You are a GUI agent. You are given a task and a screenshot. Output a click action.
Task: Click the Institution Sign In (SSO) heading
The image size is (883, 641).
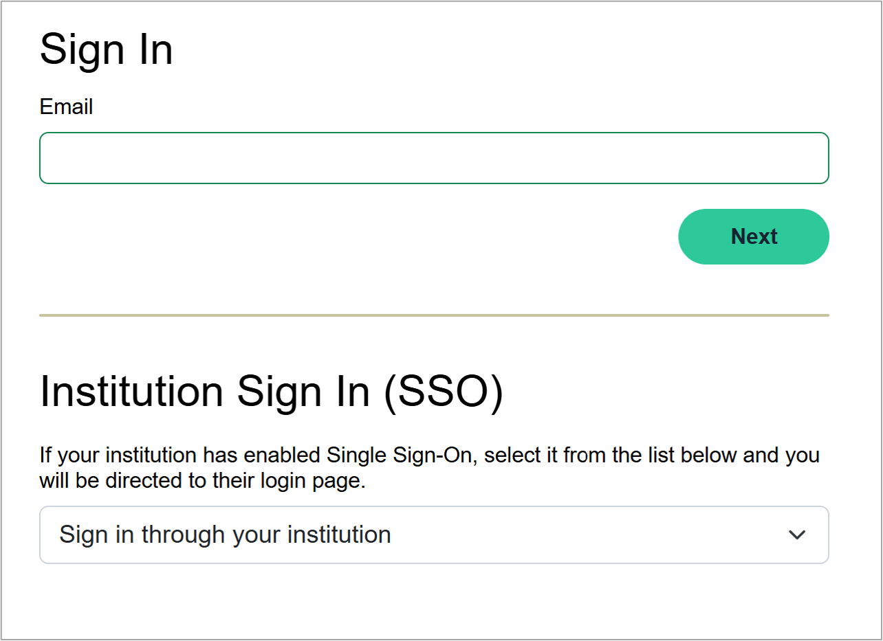tap(272, 392)
